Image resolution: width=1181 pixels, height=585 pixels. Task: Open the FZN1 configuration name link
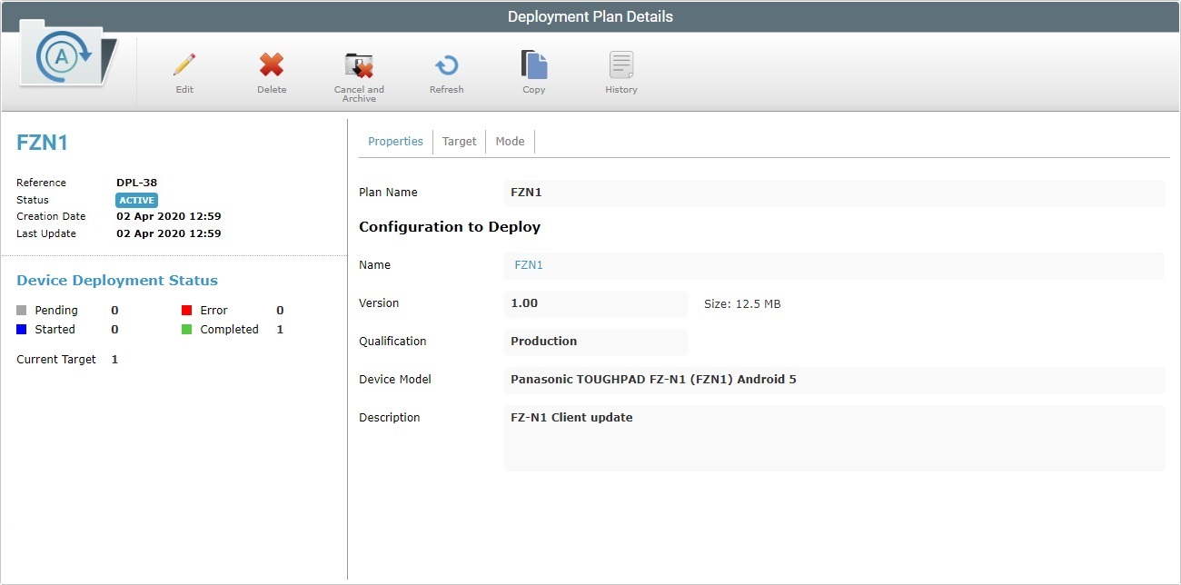click(528, 264)
